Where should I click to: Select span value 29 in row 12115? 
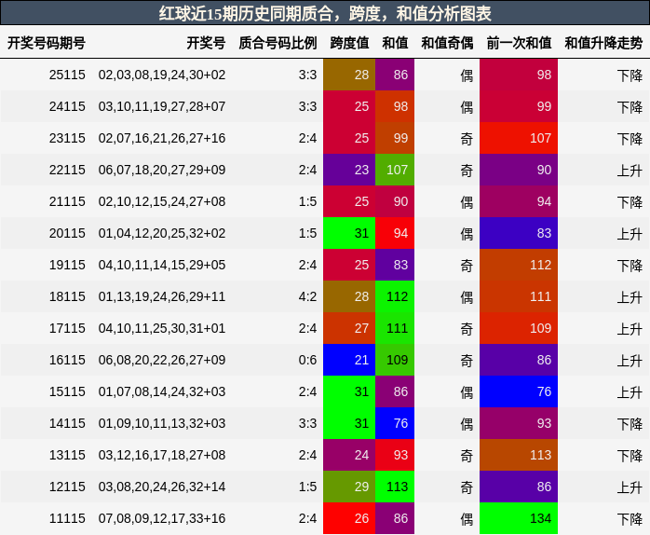pyautogui.click(x=349, y=487)
